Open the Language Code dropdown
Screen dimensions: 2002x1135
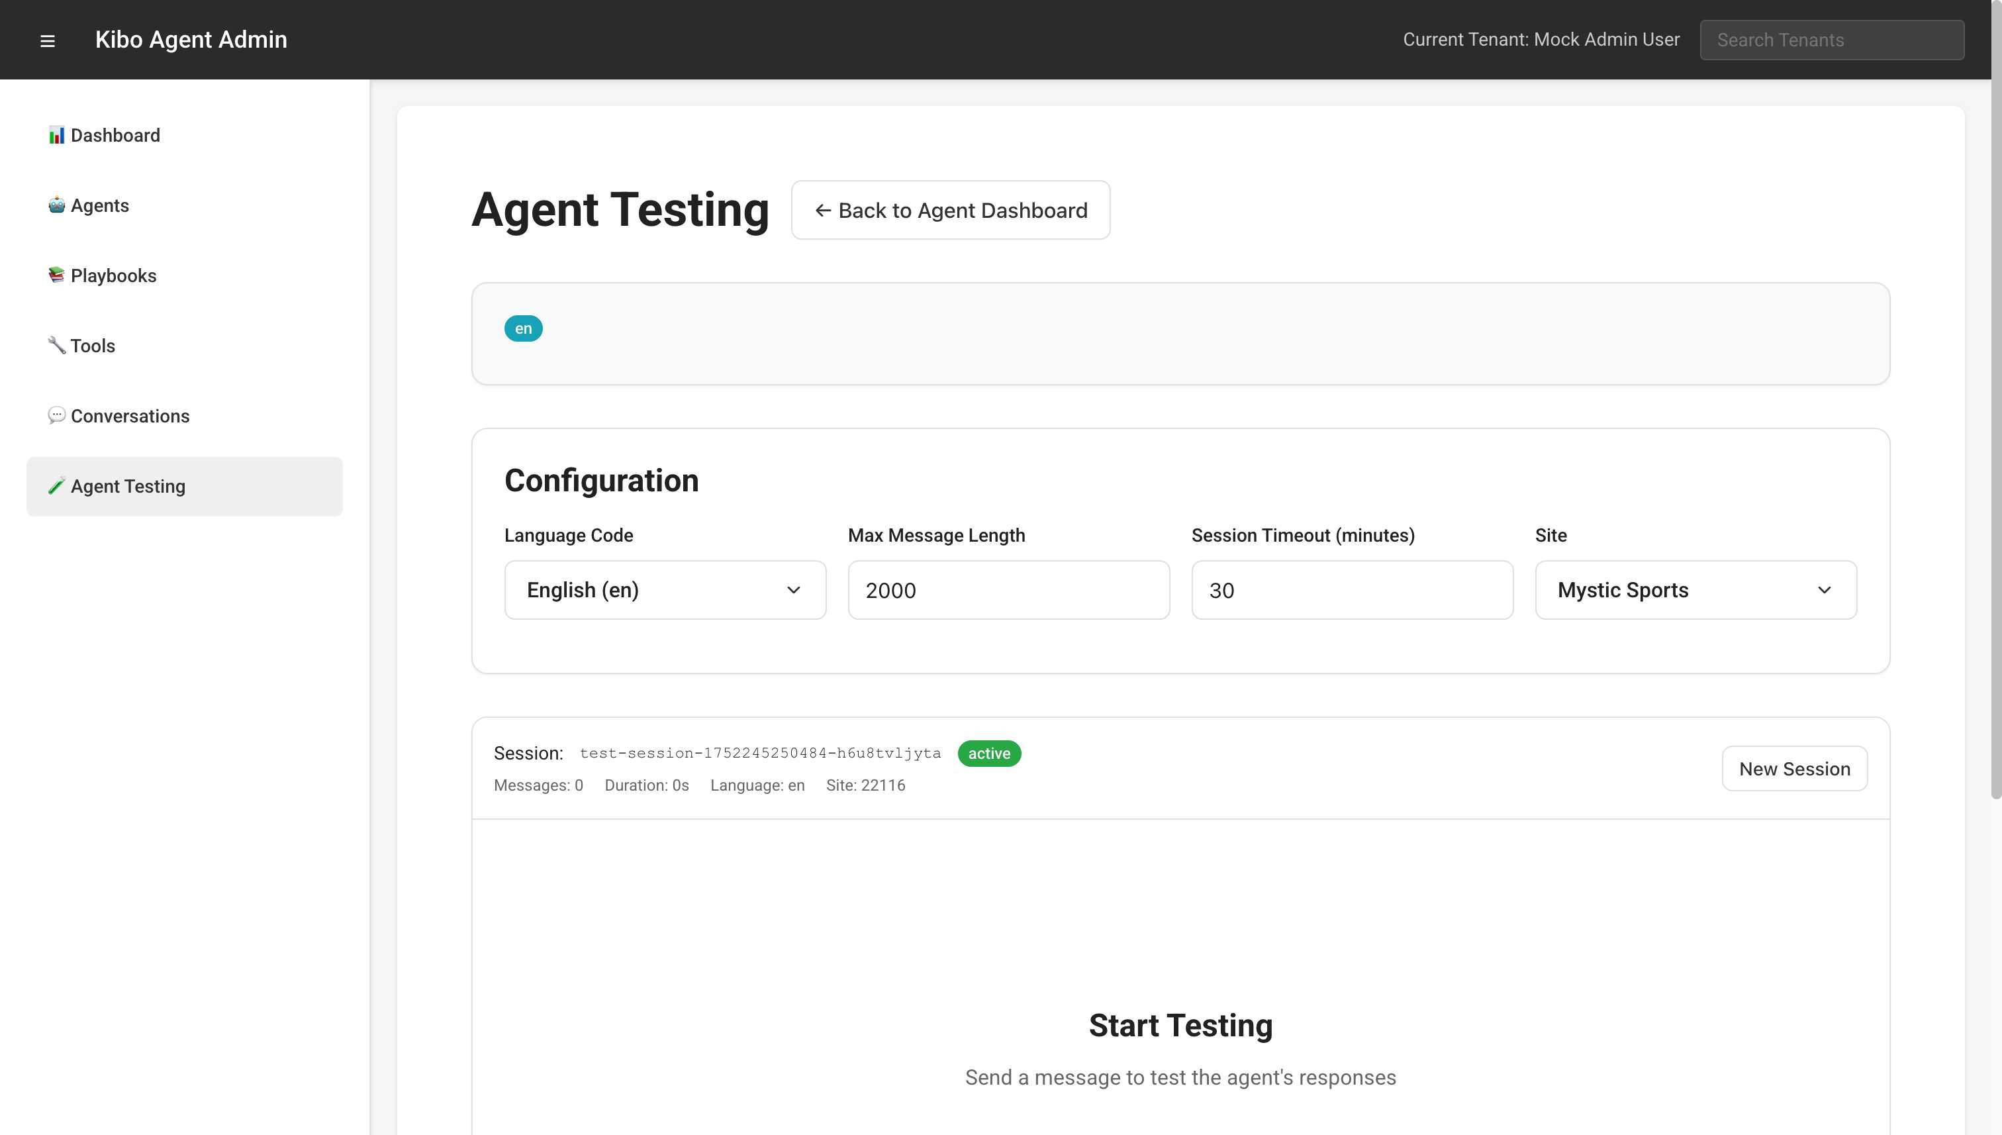665,590
